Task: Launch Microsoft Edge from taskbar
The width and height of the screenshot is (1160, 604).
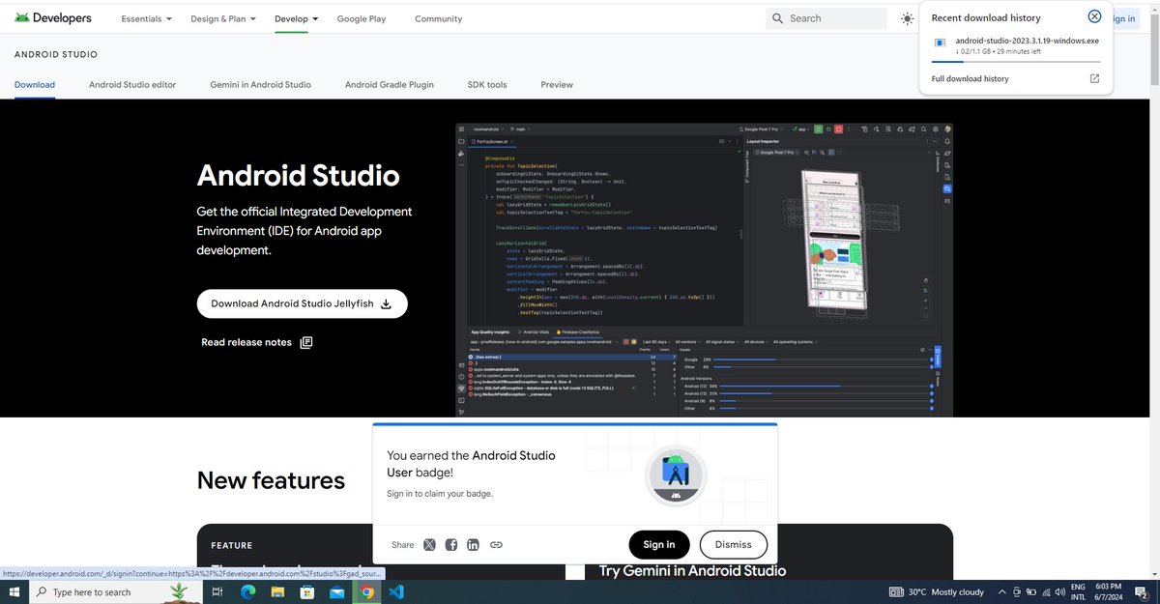Action: tap(247, 591)
